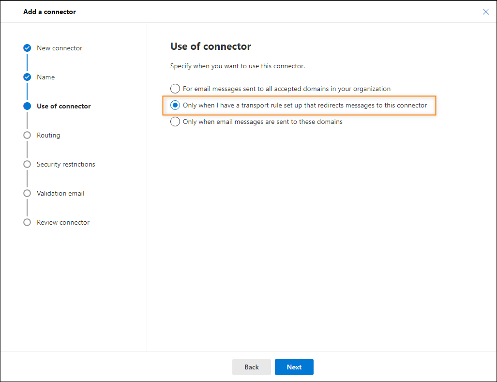Click the 'Use of connector' page heading
Image resolution: width=497 pixels, height=382 pixels.
(x=211, y=46)
